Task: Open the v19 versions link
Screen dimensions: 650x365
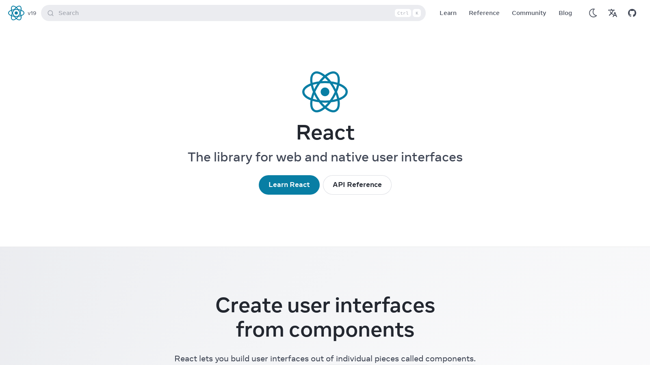Action: tap(32, 13)
